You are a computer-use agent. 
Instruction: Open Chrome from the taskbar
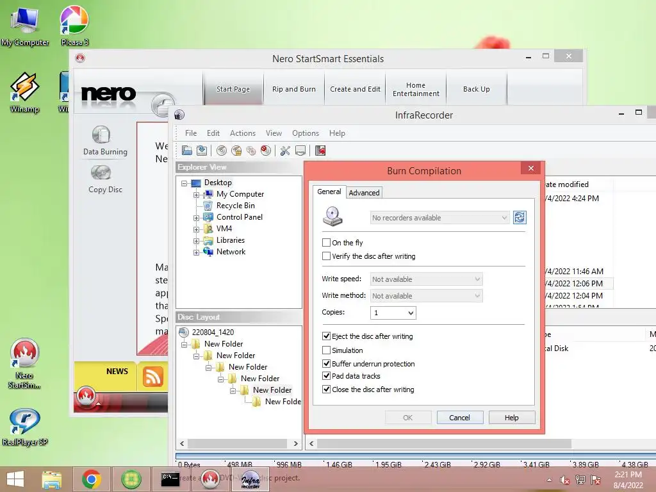pyautogui.click(x=91, y=479)
